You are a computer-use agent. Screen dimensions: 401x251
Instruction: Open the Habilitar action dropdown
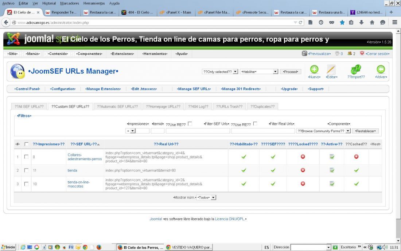pos(259,72)
